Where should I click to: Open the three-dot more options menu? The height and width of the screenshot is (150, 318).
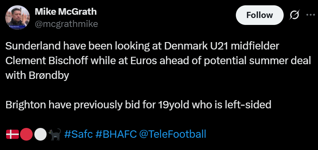[310, 15]
